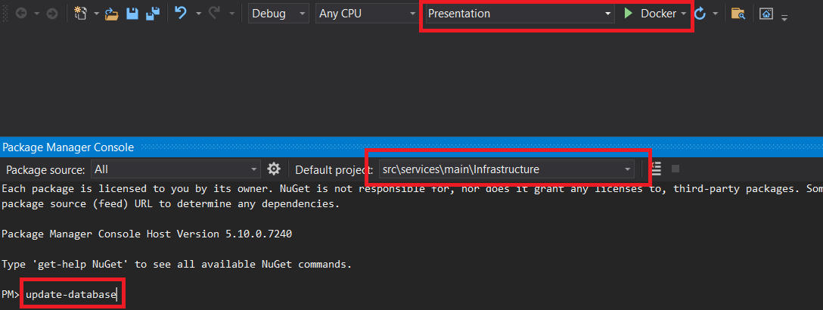Click the restart/refresh arrow icon
The height and width of the screenshot is (310, 823).
point(700,14)
